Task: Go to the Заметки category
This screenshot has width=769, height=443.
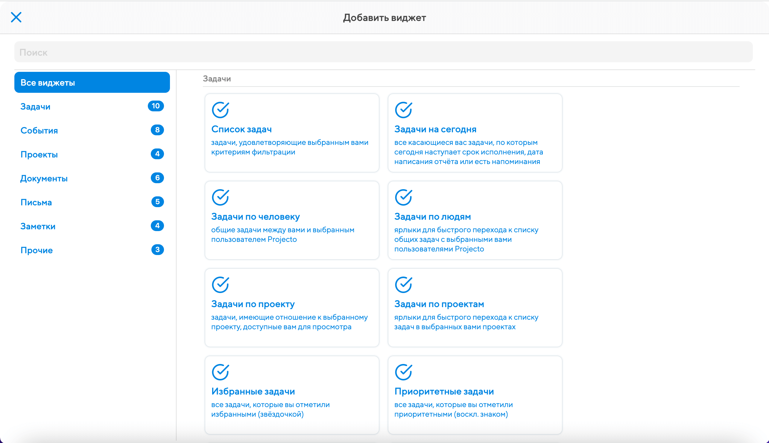Action: coord(38,226)
